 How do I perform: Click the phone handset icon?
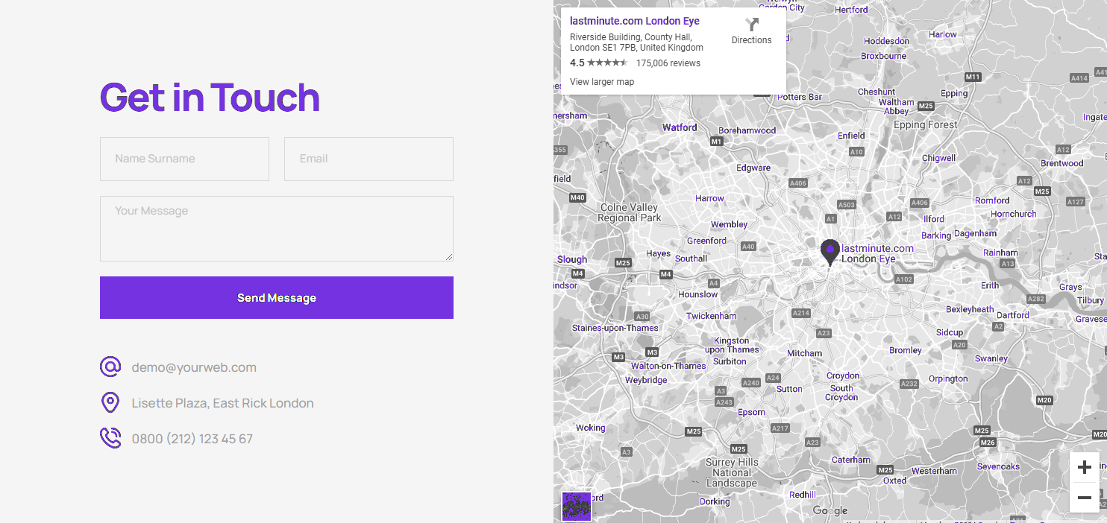tap(110, 438)
